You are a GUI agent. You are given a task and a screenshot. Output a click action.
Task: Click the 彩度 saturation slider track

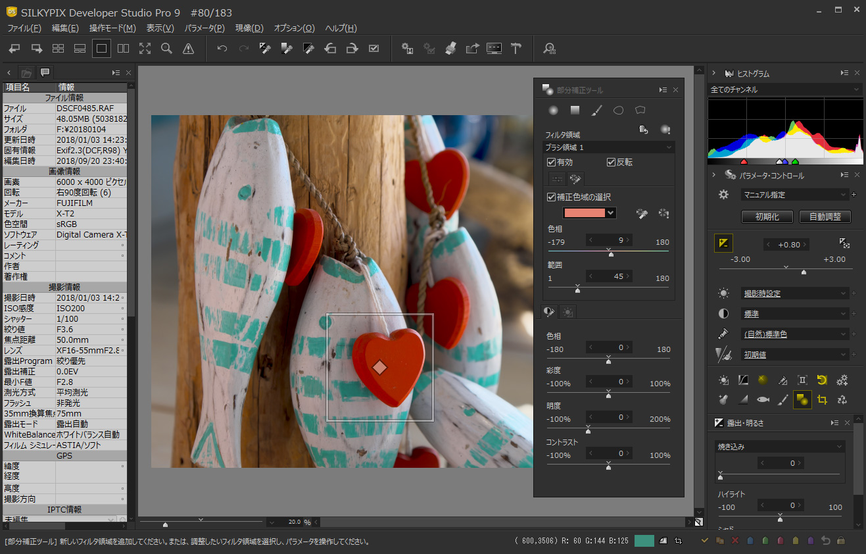tap(608, 394)
